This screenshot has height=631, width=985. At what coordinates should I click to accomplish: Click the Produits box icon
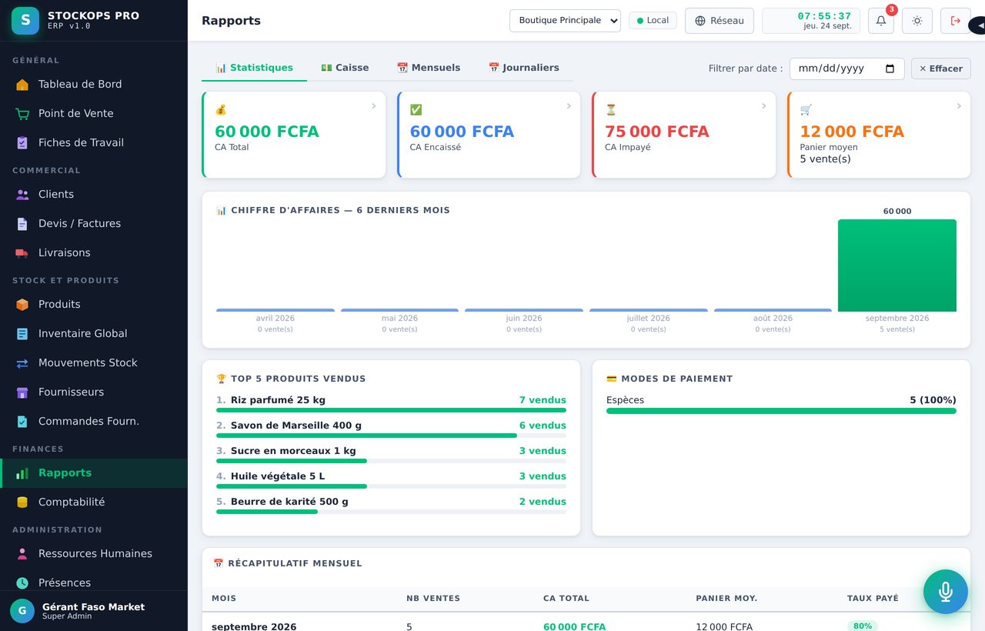tap(22, 305)
